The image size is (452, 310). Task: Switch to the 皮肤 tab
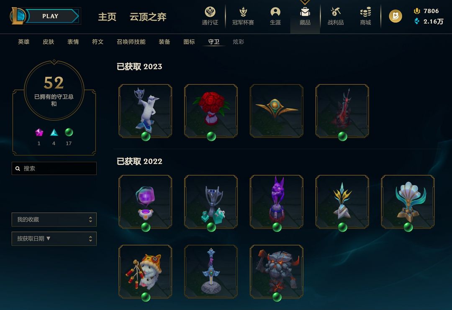pos(49,42)
